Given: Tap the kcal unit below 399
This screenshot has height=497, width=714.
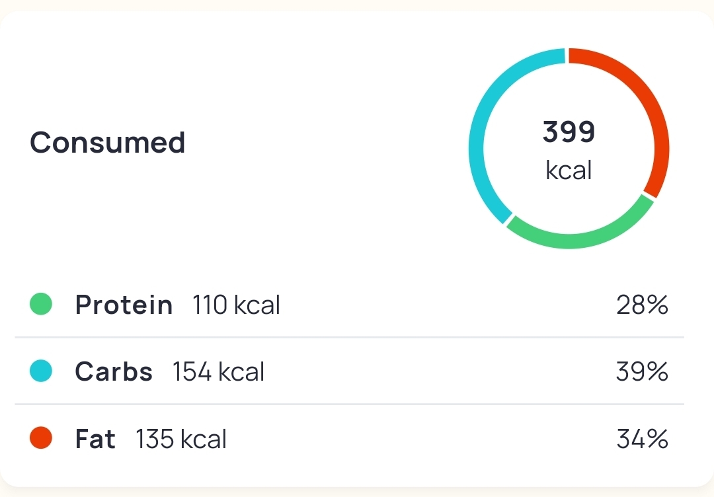Looking at the screenshot, I should [x=569, y=171].
